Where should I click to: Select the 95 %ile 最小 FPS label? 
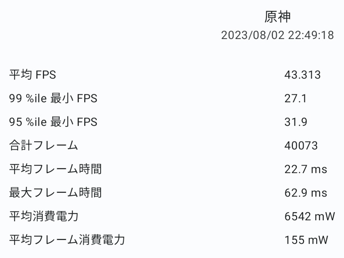click(53, 122)
